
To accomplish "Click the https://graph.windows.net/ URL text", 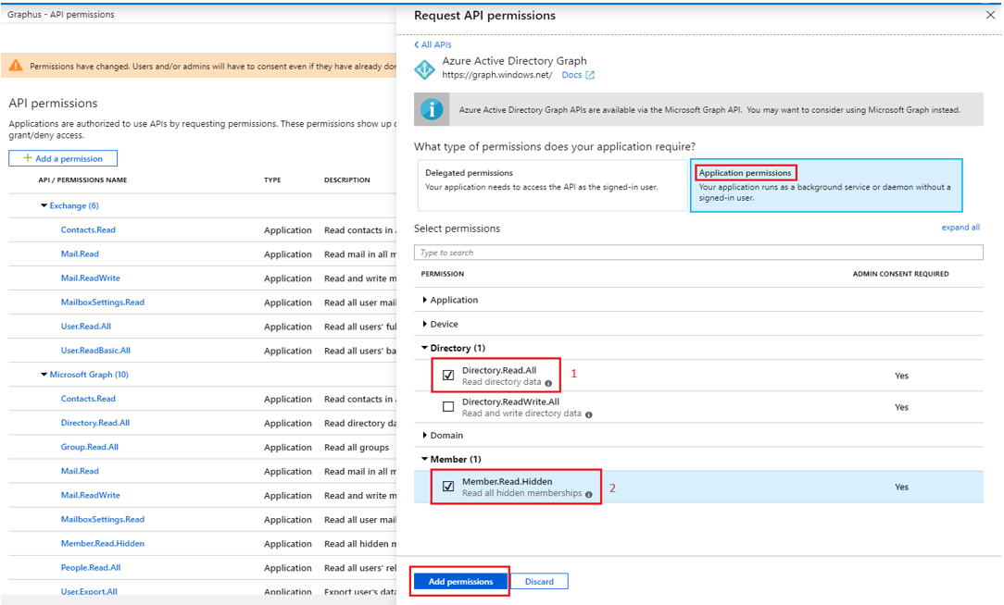I will click(x=496, y=76).
